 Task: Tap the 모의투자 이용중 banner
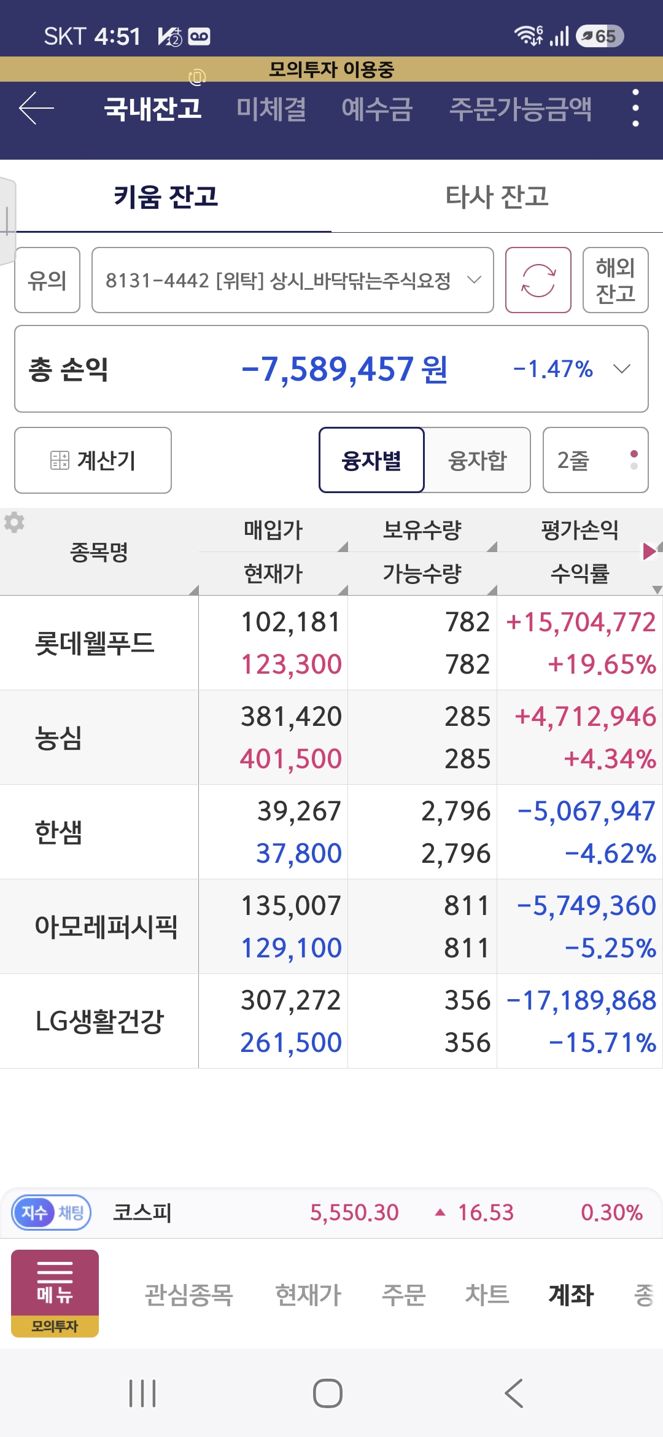click(x=331, y=69)
